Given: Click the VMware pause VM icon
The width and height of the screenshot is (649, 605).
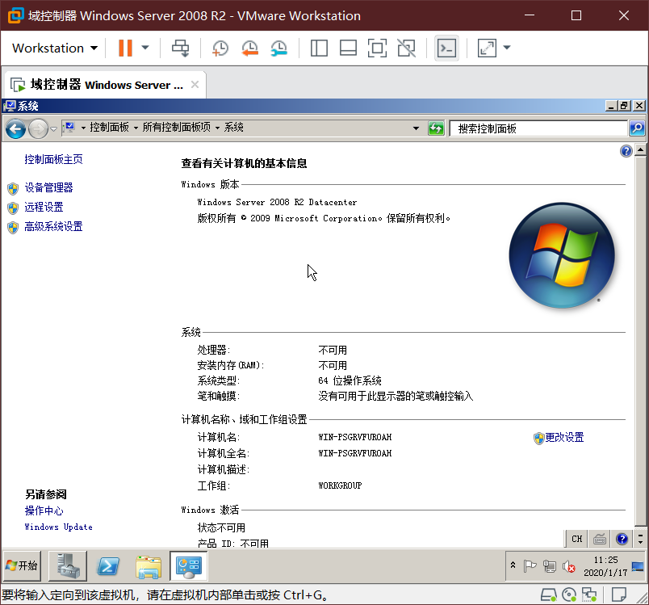Looking at the screenshot, I should pos(125,48).
